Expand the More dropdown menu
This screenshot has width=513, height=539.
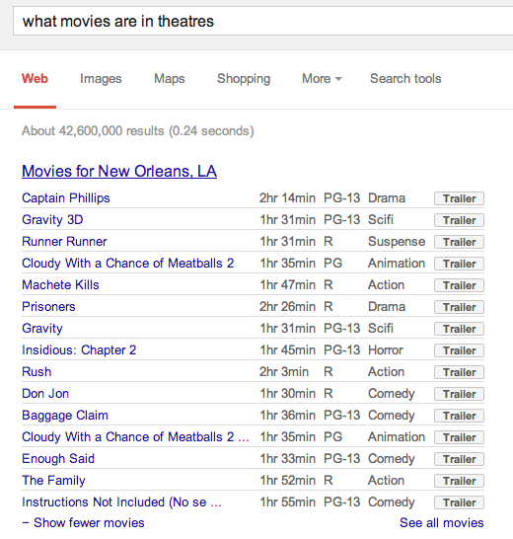[x=322, y=79]
